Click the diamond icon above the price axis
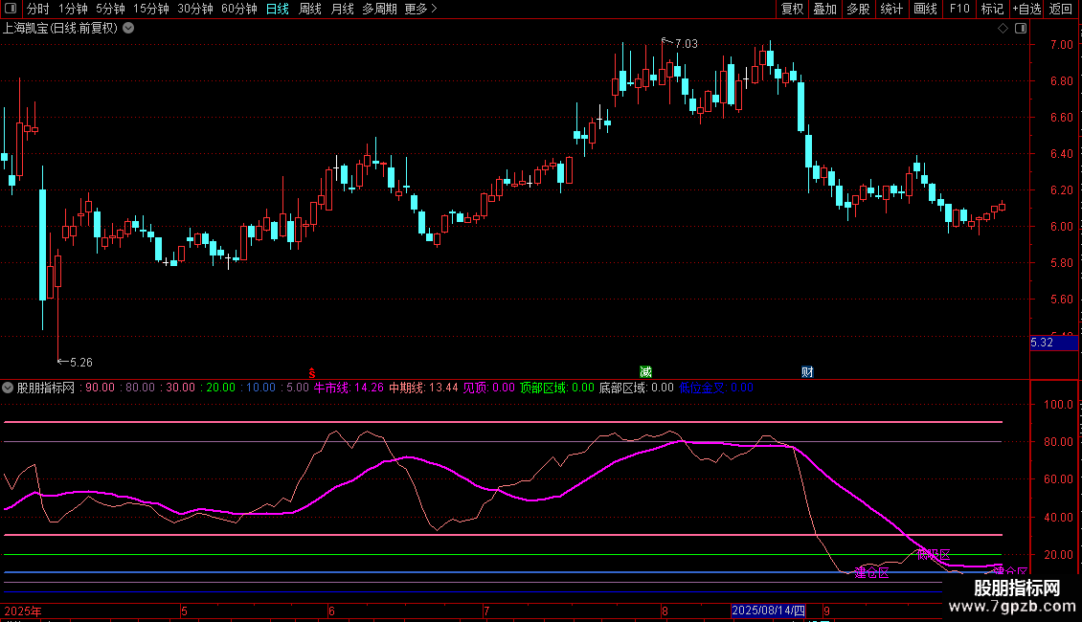Image resolution: width=1082 pixels, height=622 pixels. tap(1003, 28)
